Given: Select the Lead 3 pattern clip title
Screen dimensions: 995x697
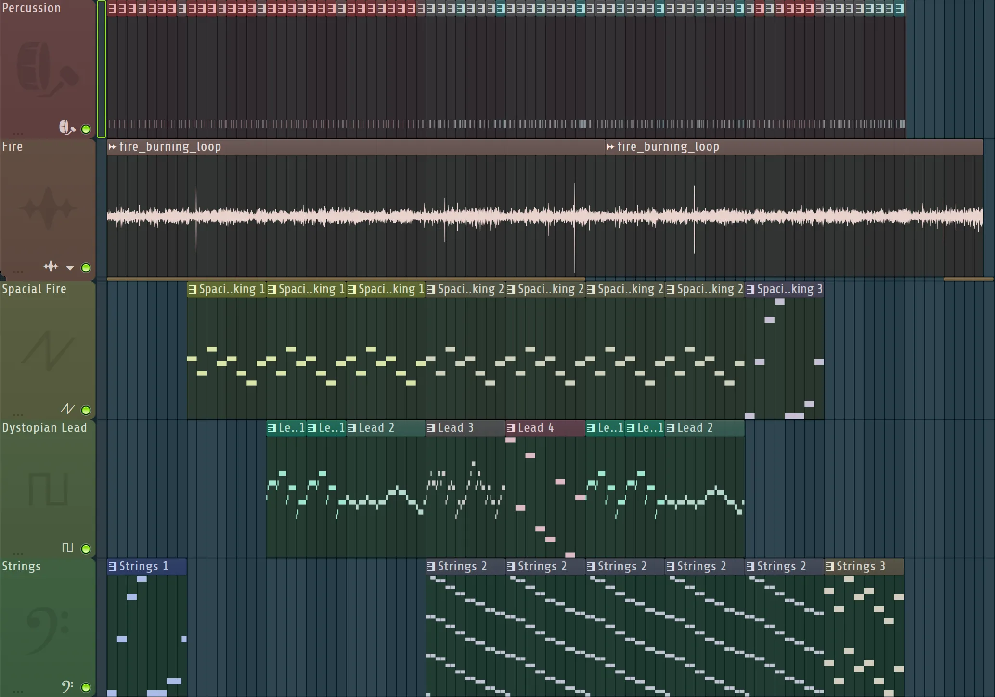Looking at the screenshot, I should [455, 428].
